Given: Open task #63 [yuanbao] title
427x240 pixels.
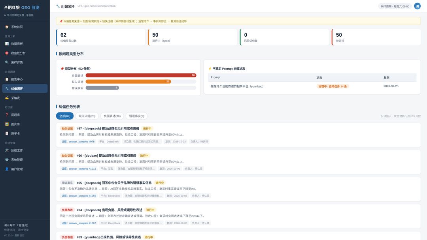Looking at the screenshot, I should (109, 237).
